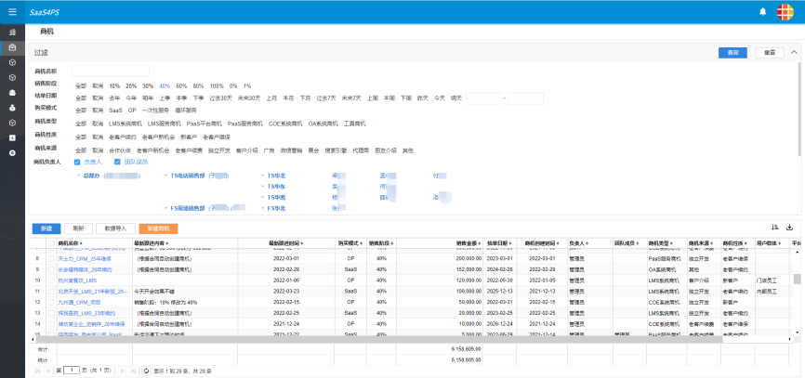Focus the 商机名称 text input
The height and width of the screenshot is (378, 805).
[110, 71]
